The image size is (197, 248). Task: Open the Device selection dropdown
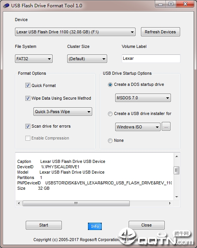pos(75,32)
